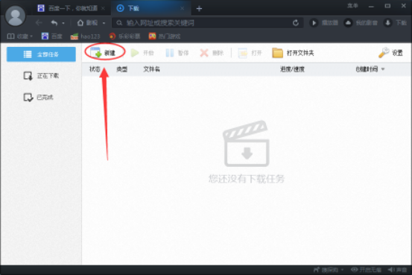The height and width of the screenshot is (275, 412).
Task: Toggle the 声音 sound speaker in status bar
Action: point(397,270)
